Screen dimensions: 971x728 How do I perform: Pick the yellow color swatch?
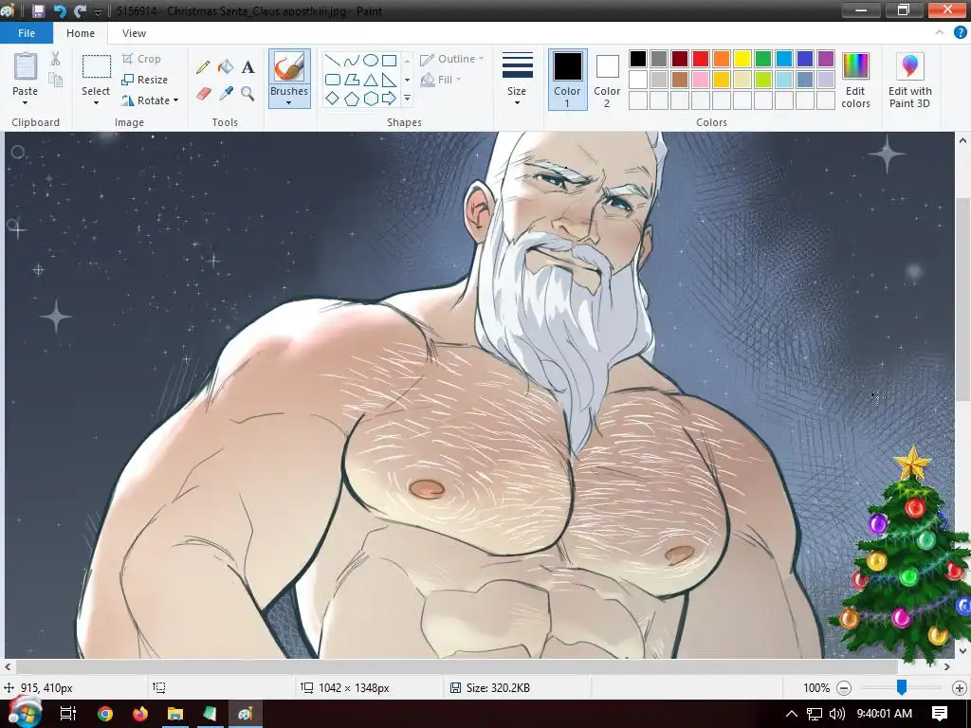pyautogui.click(x=742, y=59)
